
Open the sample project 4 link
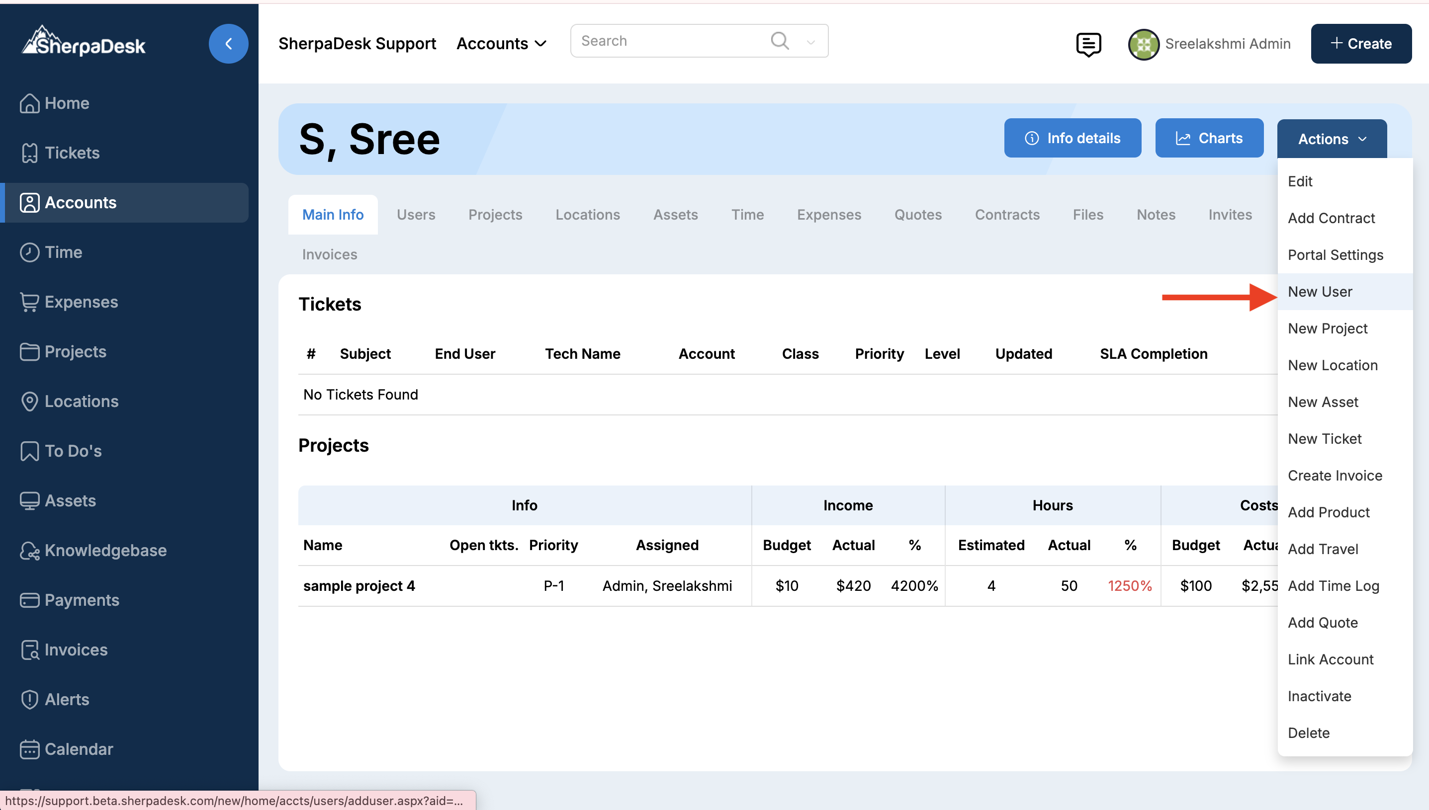click(359, 586)
